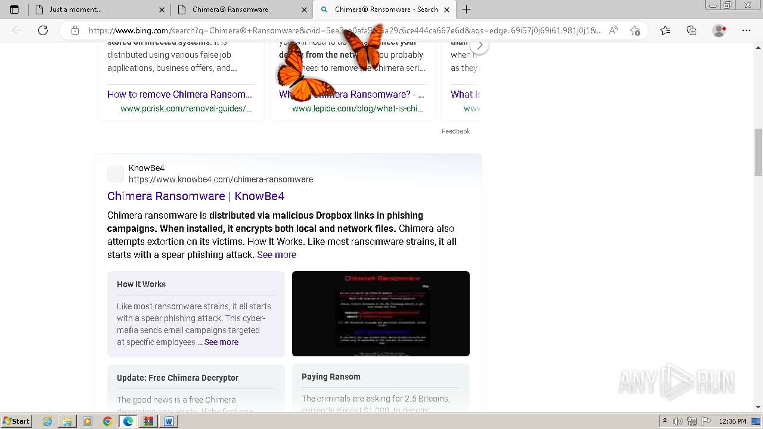763x429 pixels.
Task: Open the browser profile menu
Action: (719, 30)
